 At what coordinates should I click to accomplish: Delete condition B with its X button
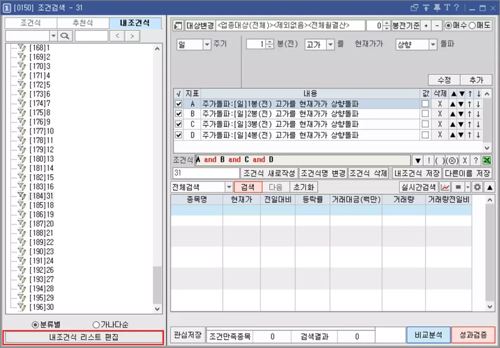[x=440, y=114]
